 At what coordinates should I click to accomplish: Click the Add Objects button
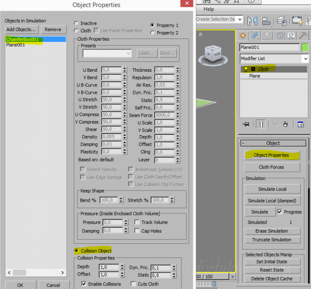tap(22, 29)
